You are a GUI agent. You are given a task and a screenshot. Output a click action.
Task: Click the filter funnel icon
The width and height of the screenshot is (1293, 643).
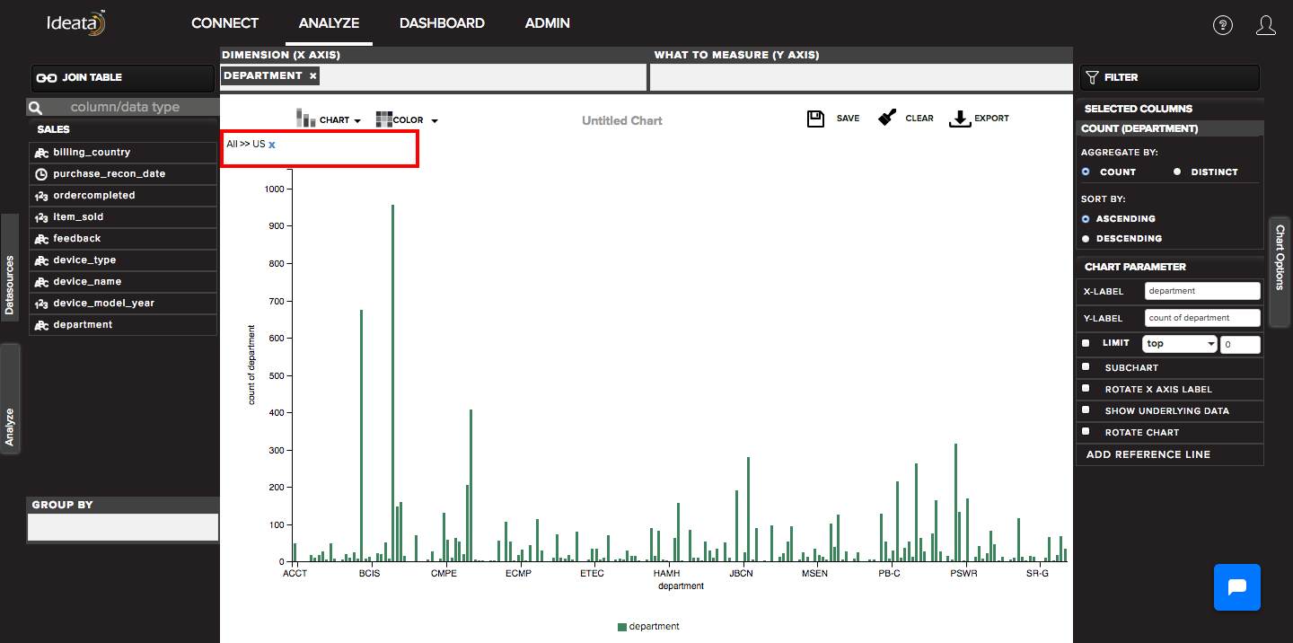point(1092,78)
